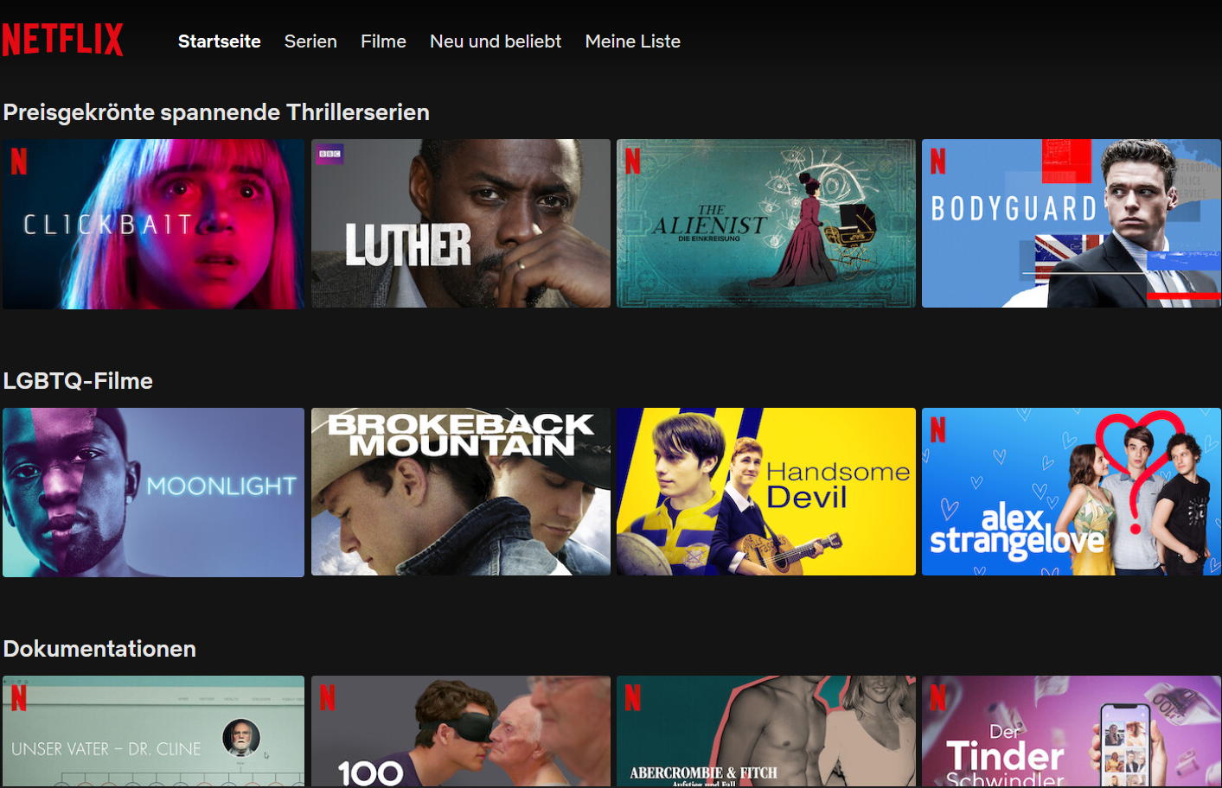Viewport: 1222px width, 788px height.
Task: Play the Bodyguard series card
Action: [x=1072, y=224]
